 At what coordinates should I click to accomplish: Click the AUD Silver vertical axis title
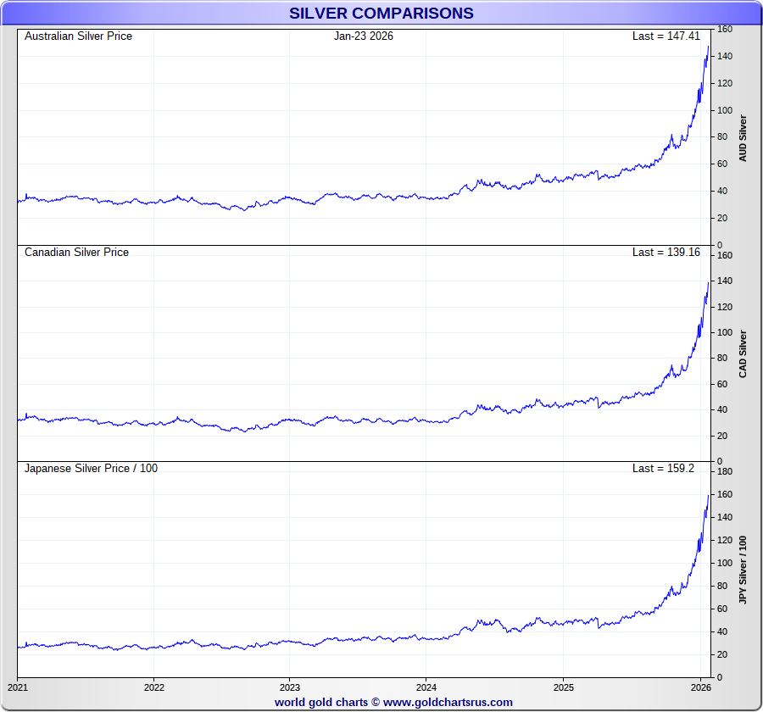(744, 138)
